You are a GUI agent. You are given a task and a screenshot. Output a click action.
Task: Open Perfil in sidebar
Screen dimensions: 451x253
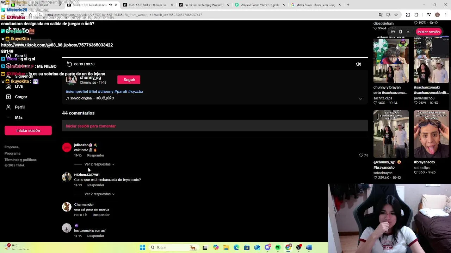(20, 107)
